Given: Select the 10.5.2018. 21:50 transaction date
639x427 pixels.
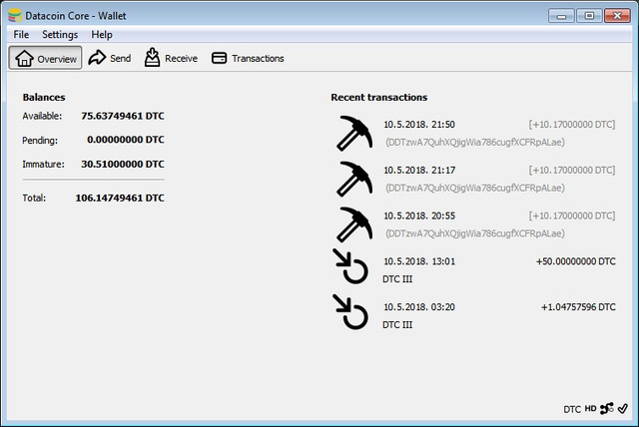Looking at the screenshot, I should coord(419,125).
